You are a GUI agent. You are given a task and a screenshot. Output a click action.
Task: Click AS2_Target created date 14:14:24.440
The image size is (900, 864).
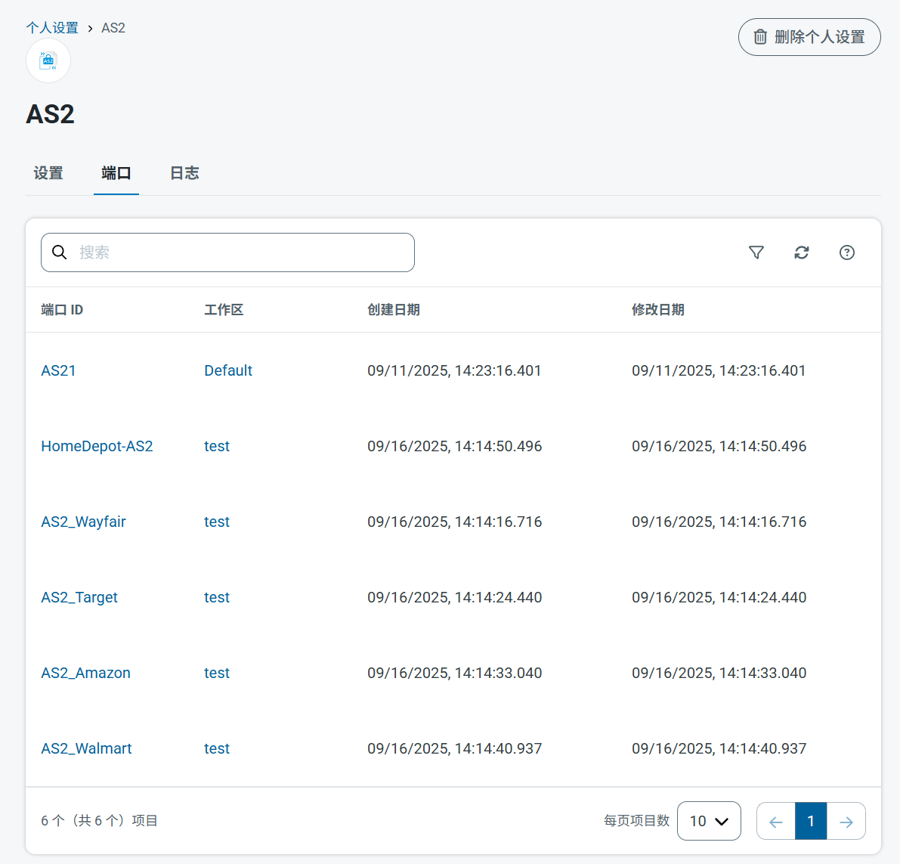[455, 598]
